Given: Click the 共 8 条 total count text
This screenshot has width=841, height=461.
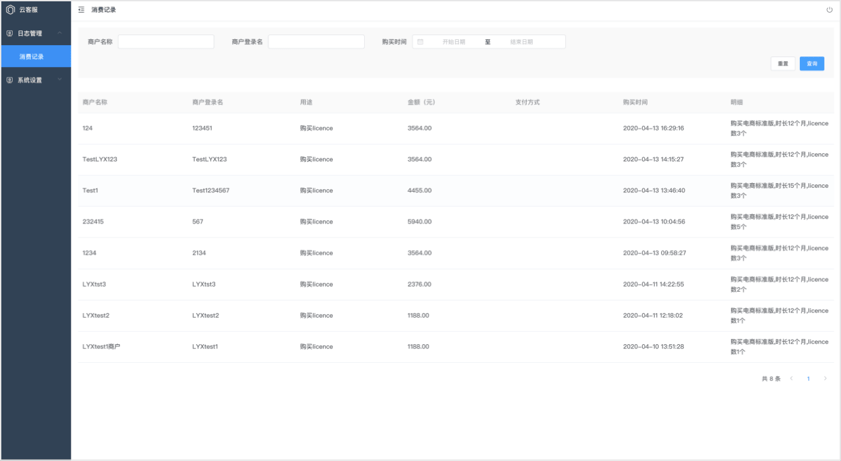Looking at the screenshot, I should tap(771, 379).
